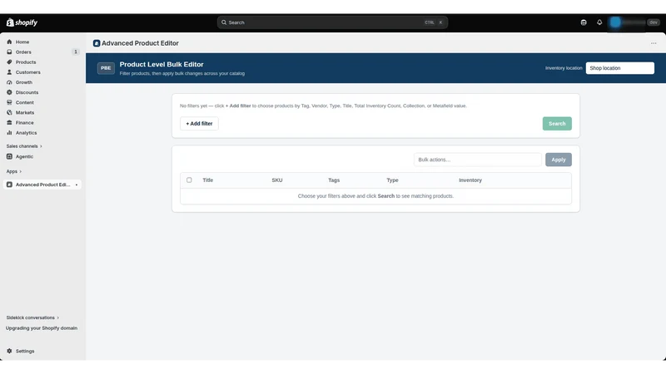Image resolution: width=666 pixels, height=374 pixels.
Task: Click the Growth label
Action: pos(24,82)
